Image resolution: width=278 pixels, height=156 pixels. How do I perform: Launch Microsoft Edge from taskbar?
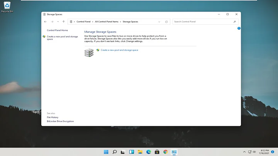(149, 152)
